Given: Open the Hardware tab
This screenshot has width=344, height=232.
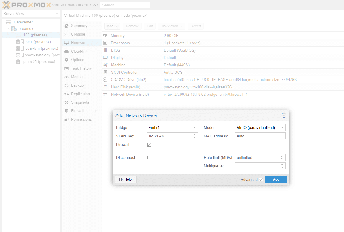Looking at the screenshot, I should tap(82, 43).
